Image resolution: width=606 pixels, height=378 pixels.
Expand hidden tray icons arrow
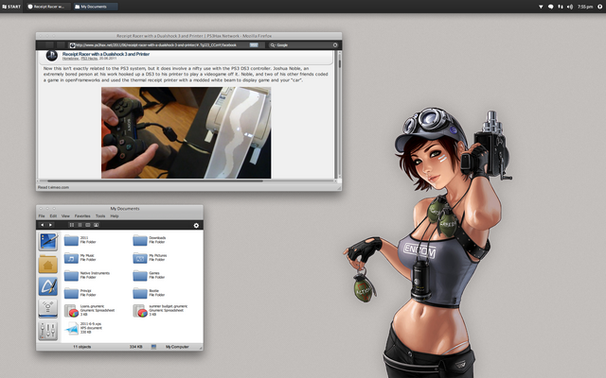(541, 7)
